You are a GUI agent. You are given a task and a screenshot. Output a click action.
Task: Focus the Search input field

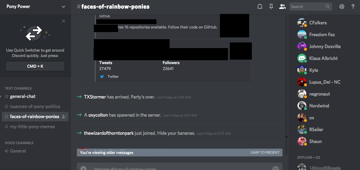point(307,7)
